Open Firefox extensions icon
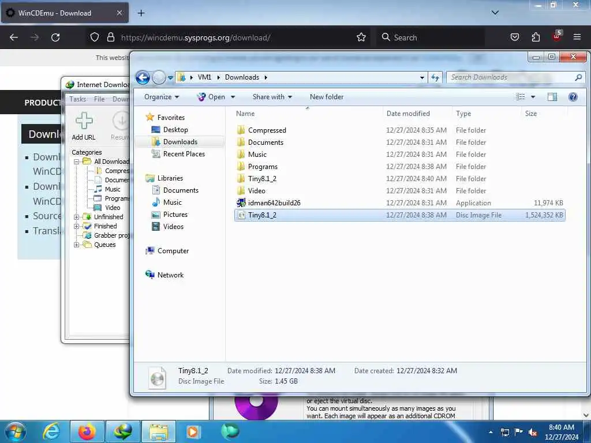The height and width of the screenshot is (443, 591). [x=536, y=37]
